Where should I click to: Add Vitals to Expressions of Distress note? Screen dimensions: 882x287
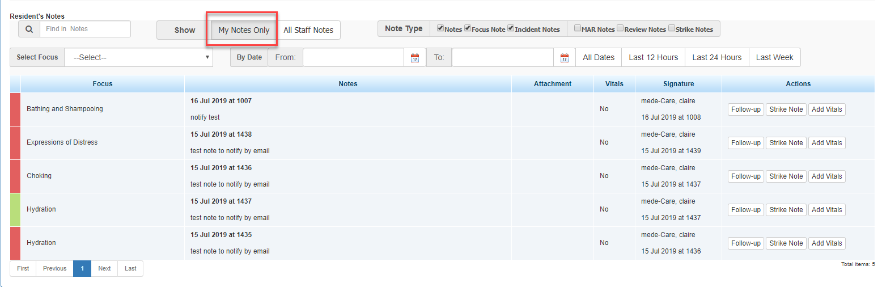tap(826, 143)
